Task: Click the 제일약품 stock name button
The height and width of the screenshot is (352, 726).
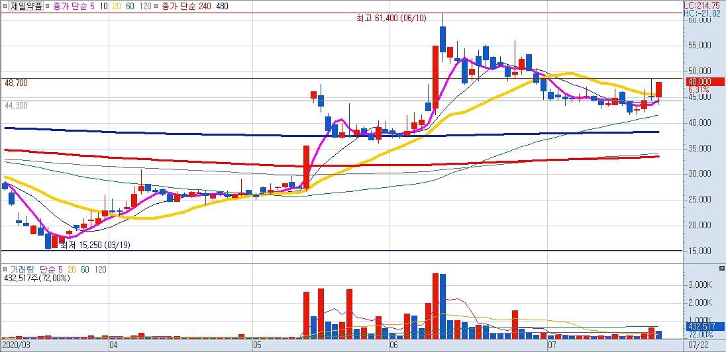Action: pyautogui.click(x=26, y=6)
